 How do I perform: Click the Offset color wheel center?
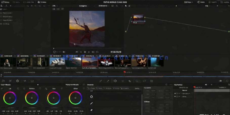click(x=75, y=98)
